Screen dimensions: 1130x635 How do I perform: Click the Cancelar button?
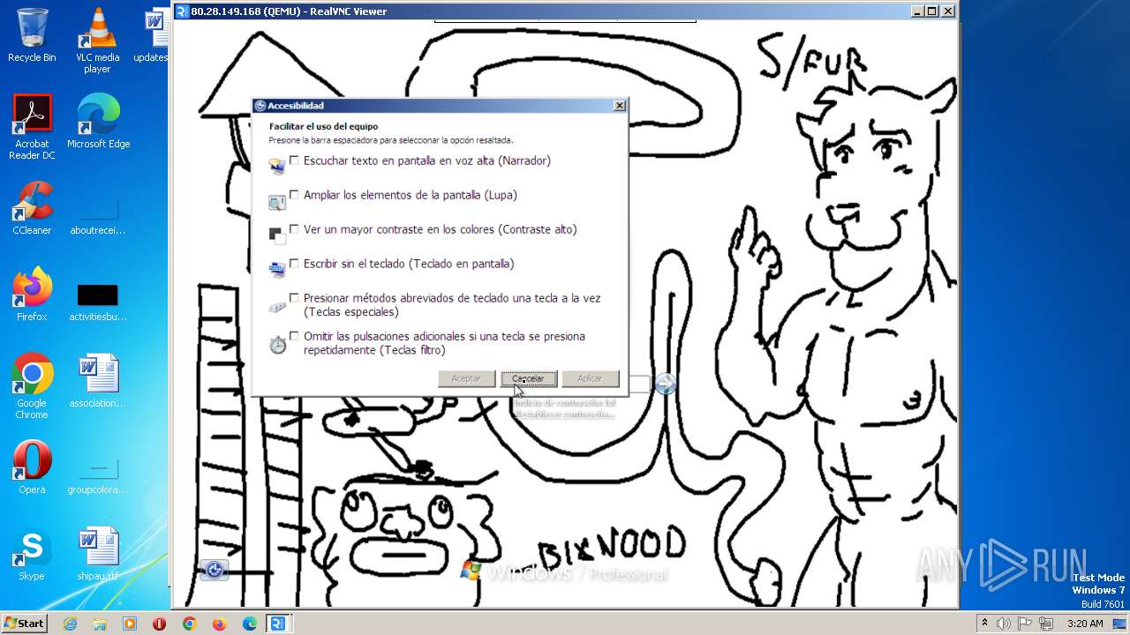click(x=529, y=378)
